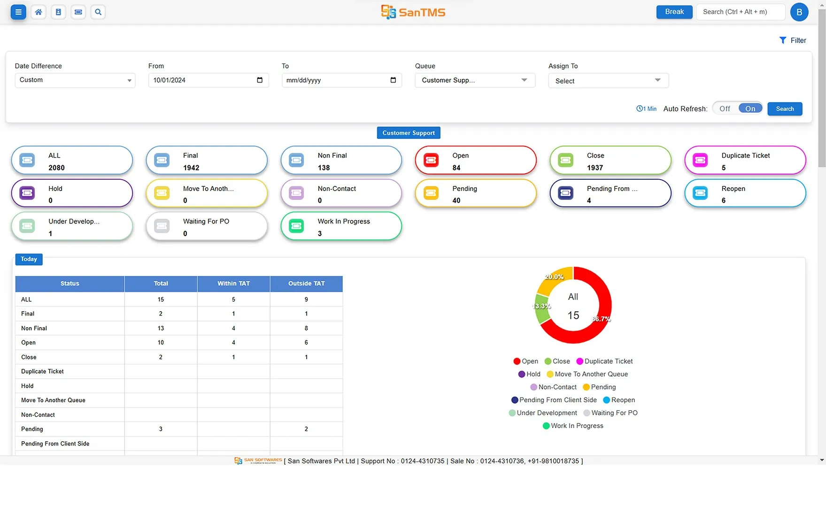Click the Break button
The image size is (826, 521).
pos(674,12)
